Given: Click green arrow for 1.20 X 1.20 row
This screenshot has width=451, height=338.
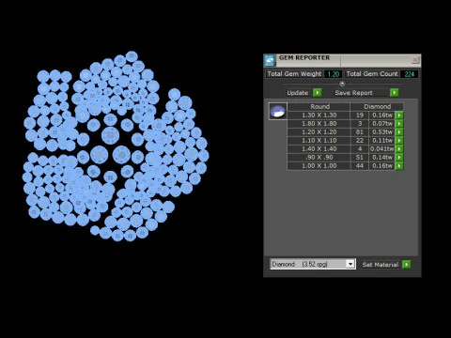Looking at the screenshot, I should pyautogui.click(x=399, y=132).
